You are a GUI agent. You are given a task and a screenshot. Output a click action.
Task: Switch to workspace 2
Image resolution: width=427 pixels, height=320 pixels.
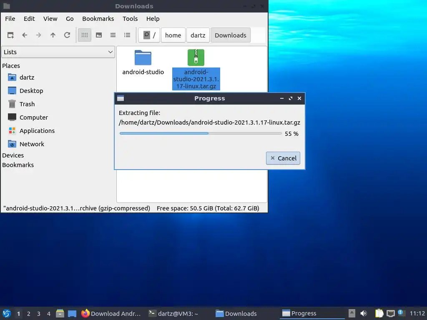tap(29, 314)
